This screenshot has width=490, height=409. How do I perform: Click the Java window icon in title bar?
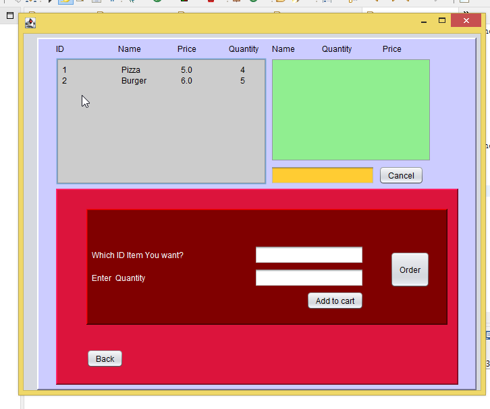click(30, 22)
